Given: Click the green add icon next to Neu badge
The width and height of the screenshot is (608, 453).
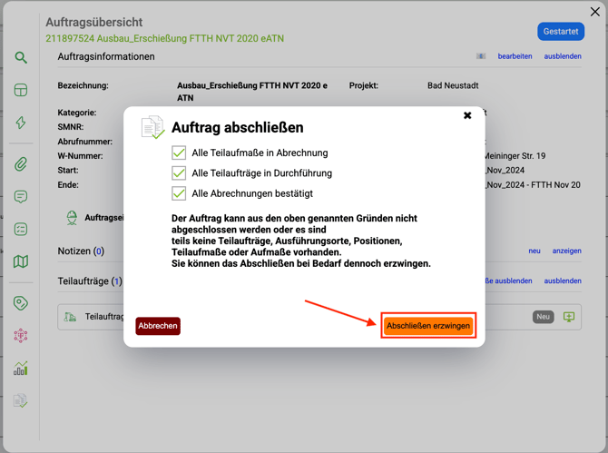Looking at the screenshot, I should pyautogui.click(x=569, y=317).
